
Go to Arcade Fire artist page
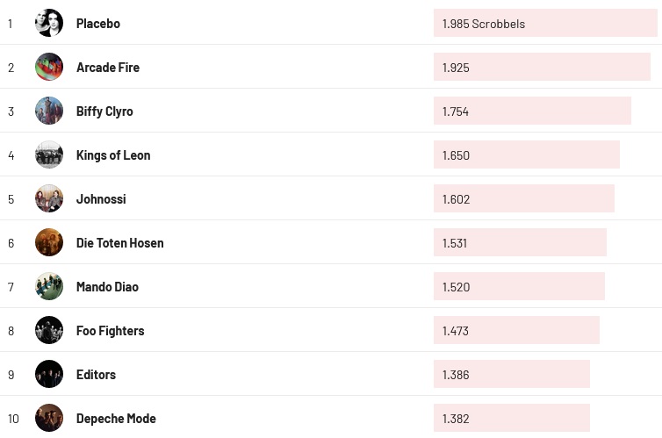coord(108,68)
